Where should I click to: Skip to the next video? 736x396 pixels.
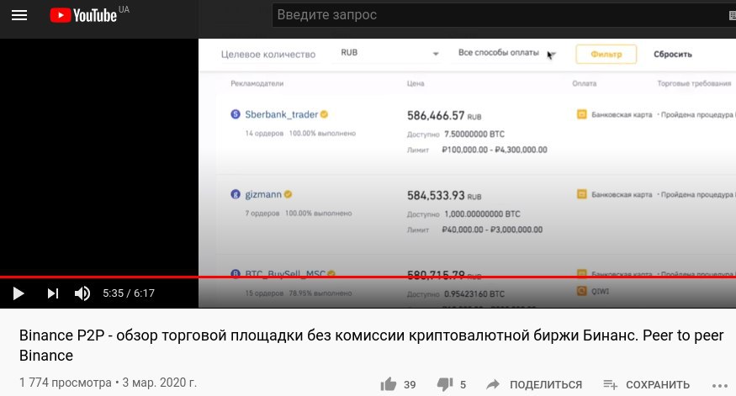click(x=52, y=293)
